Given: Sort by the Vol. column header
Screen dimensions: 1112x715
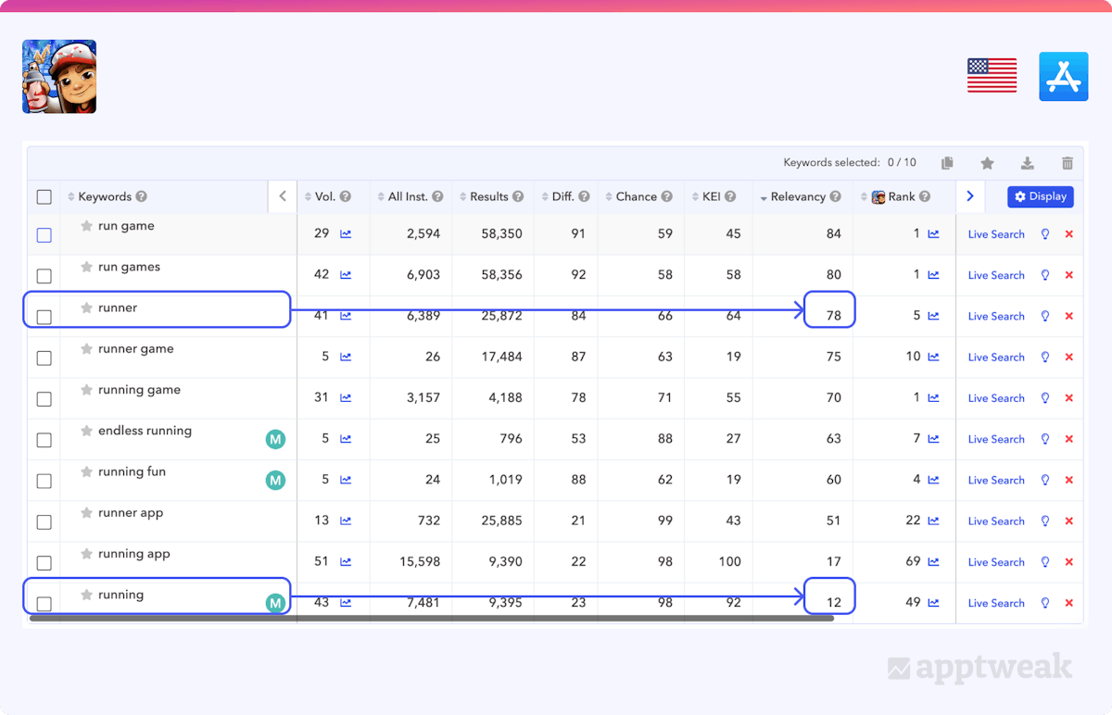Looking at the screenshot, I should pyautogui.click(x=324, y=196).
